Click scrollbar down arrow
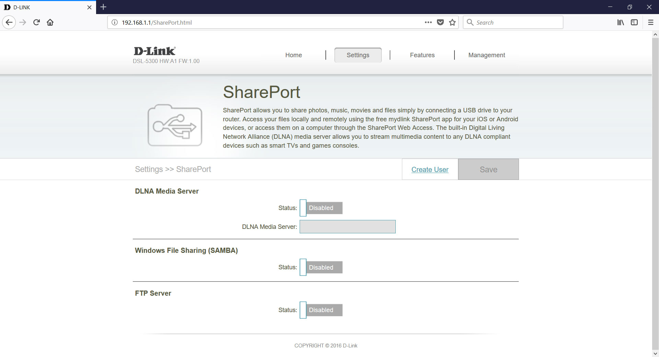This screenshot has height=357, width=659. pyautogui.click(x=655, y=354)
